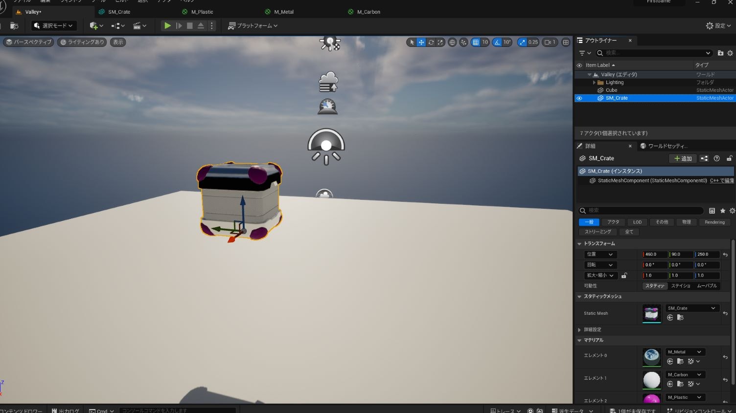Select the ストリーミング category filter
This screenshot has height=413, width=736.
click(598, 232)
